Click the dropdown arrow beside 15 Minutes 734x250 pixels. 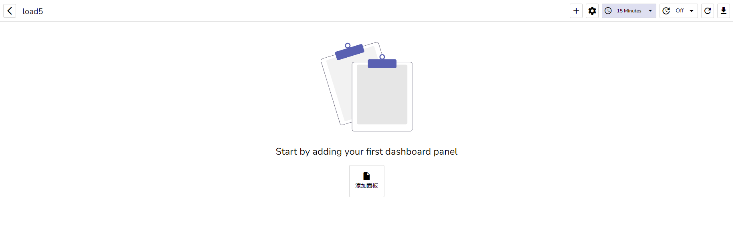(x=650, y=11)
